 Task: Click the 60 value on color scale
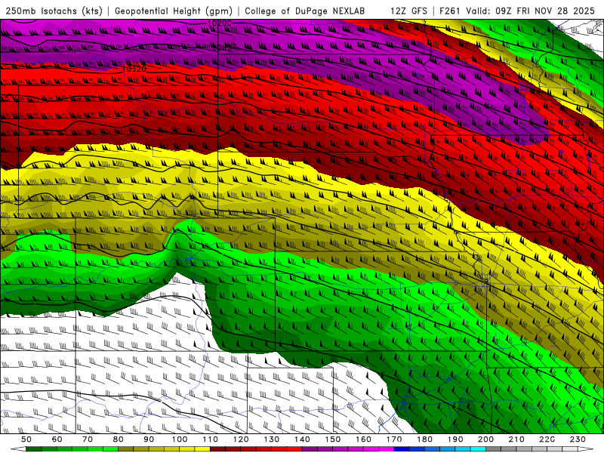(x=57, y=439)
